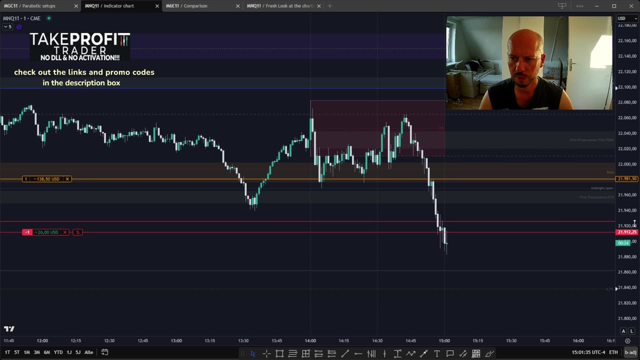The height and width of the screenshot is (360, 640).
Task: Select the zigzag path drawing tool
Action: [x=410, y=353]
